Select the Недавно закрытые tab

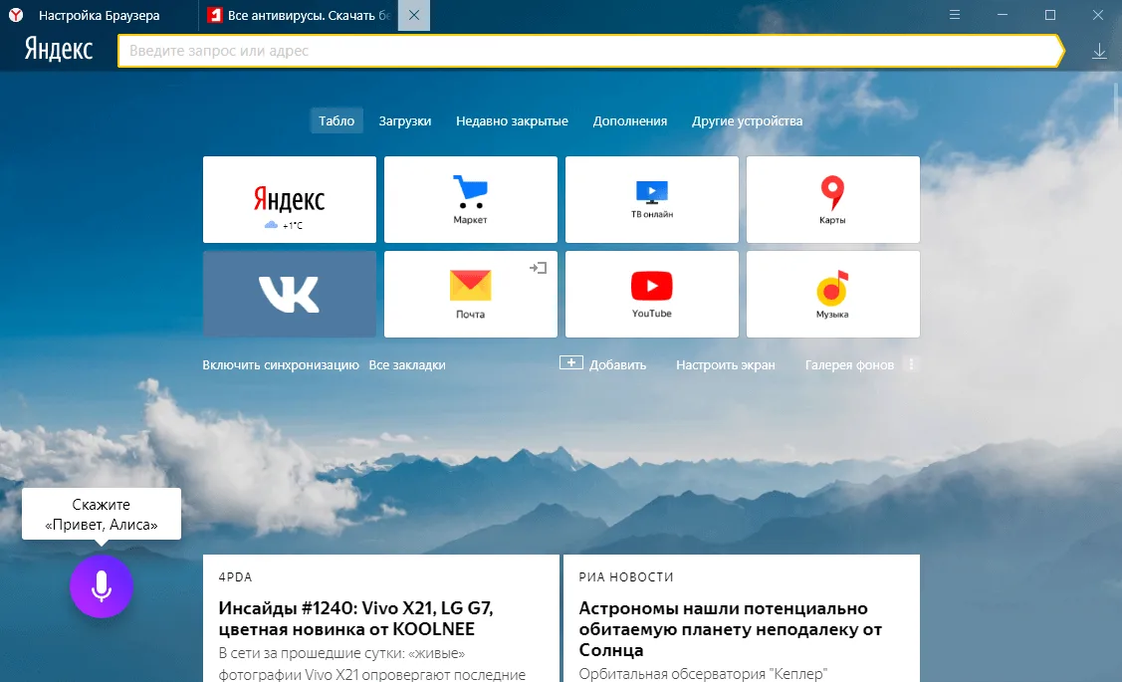512,120
